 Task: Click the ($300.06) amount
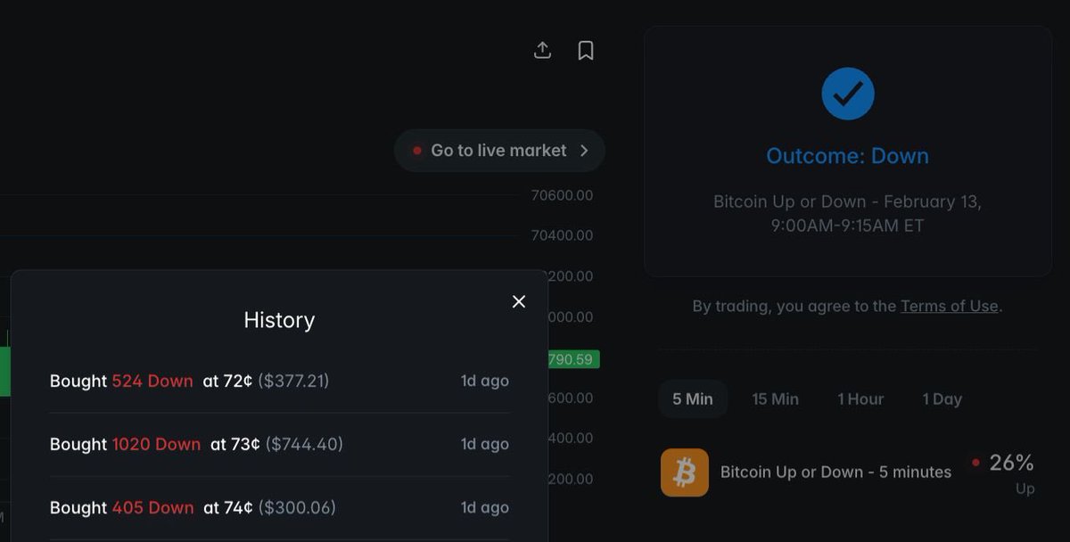(x=297, y=507)
